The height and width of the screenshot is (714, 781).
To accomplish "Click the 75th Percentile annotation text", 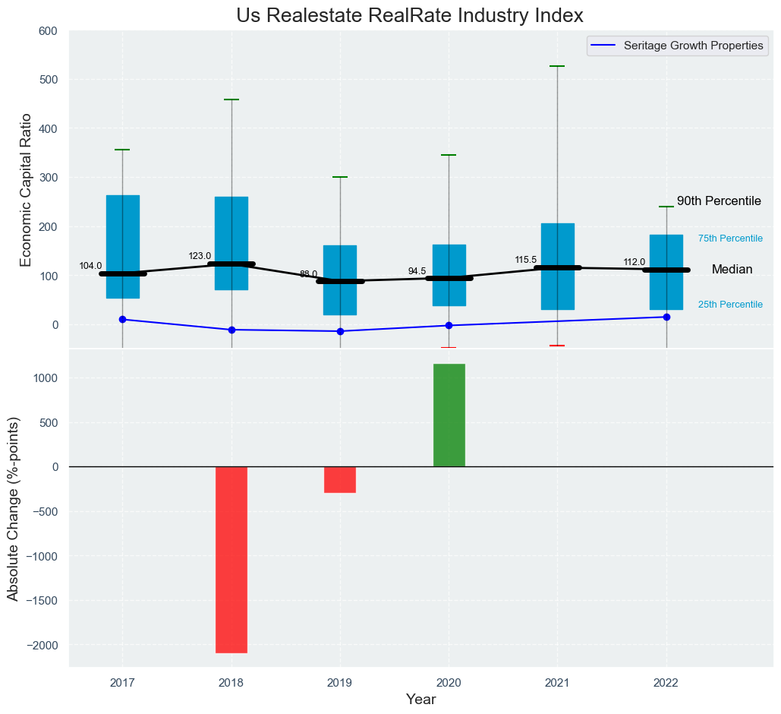I will tap(730, 239).
